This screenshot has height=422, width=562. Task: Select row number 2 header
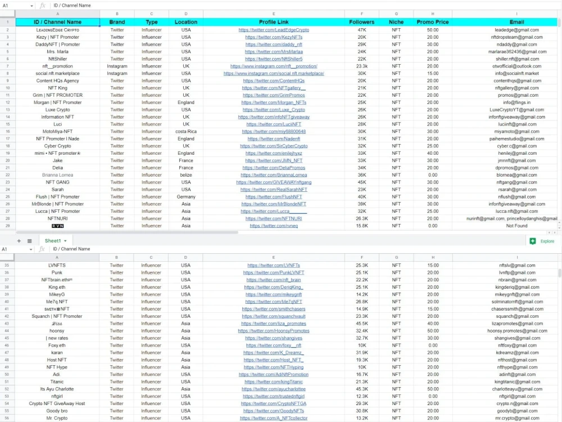pyautogui.click(x=7, y=30)
